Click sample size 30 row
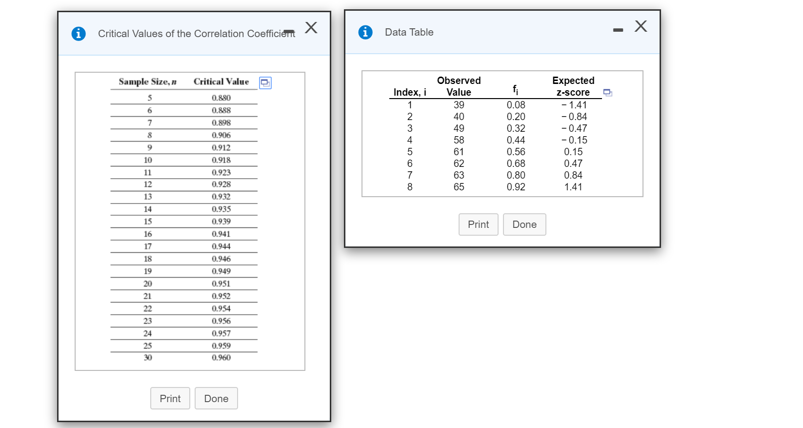The width and height of the screenshot is (803, 428). click(x=184, y=357)
